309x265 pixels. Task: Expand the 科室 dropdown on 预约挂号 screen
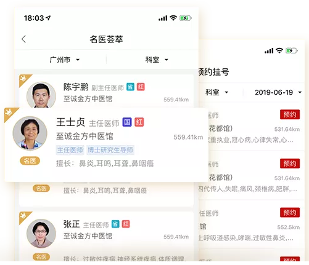coord(217,92)
